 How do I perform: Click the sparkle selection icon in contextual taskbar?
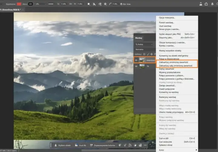(125, 145)
